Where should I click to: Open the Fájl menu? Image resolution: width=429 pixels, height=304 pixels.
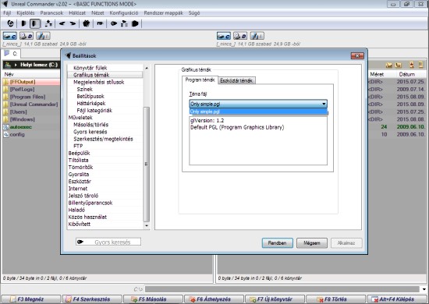pos(7,12)
